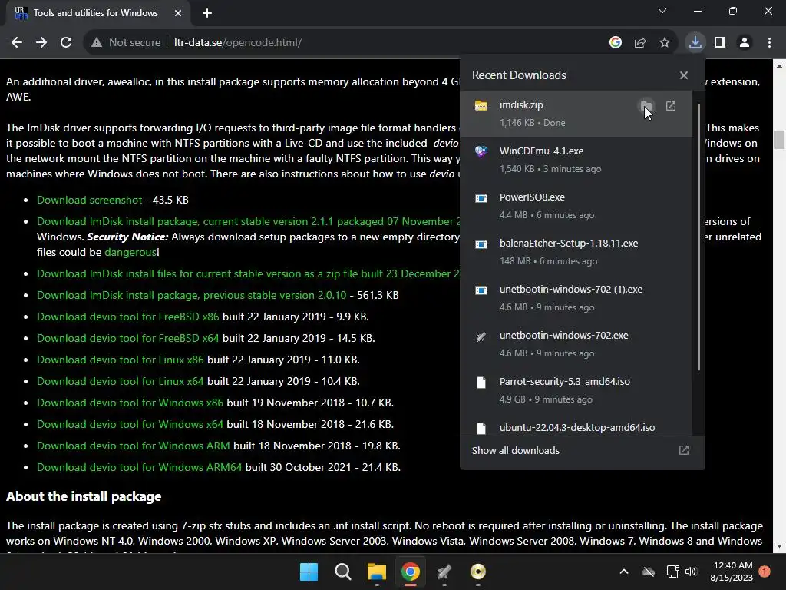
Task: Open PowerISO8.exe download entry
Action: (576, 206)
